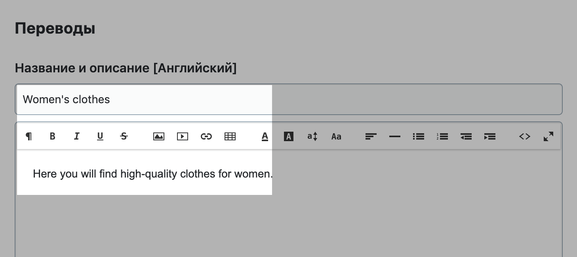Insert a video into editor

[x=183, y=136]
